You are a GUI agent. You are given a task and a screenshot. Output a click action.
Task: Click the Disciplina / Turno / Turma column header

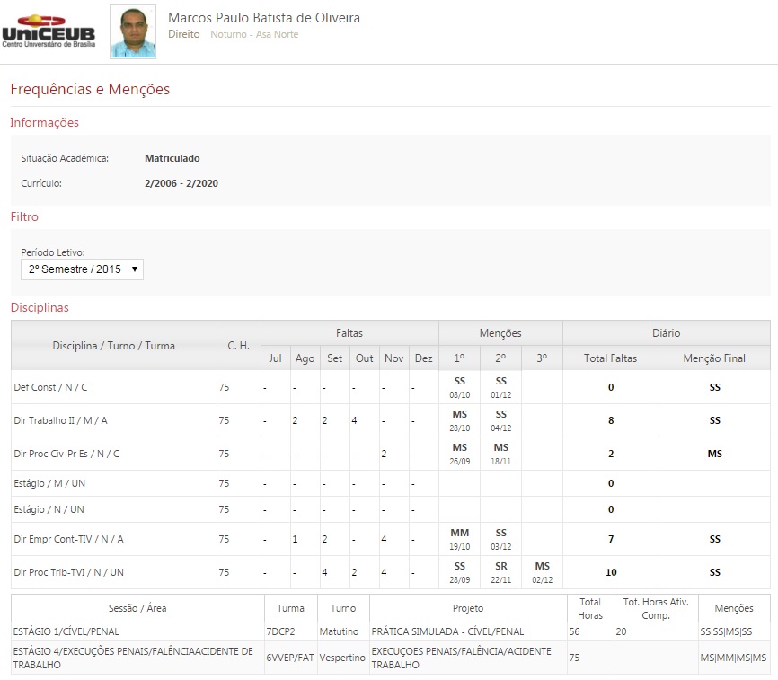click(x=113, y=345)
